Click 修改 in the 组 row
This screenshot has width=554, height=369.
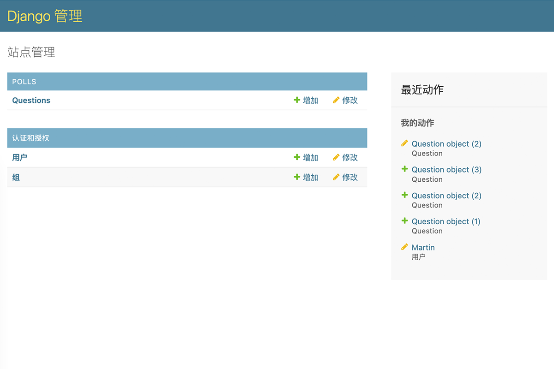350,177
